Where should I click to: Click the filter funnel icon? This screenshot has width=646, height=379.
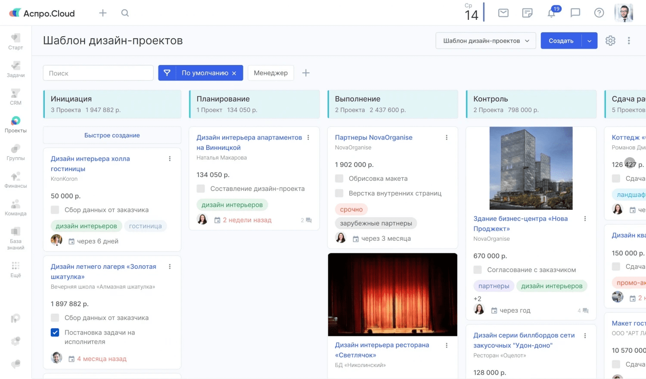167,73
